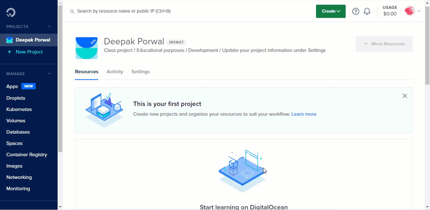Open Kubernetes in the sidebar

point(19,109)
